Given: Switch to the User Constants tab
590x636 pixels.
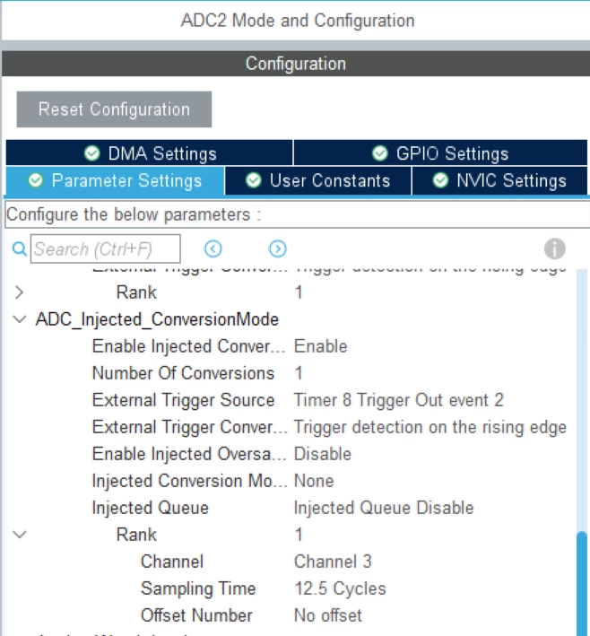Looking at the screenshot, I should (x=318, y=180).
